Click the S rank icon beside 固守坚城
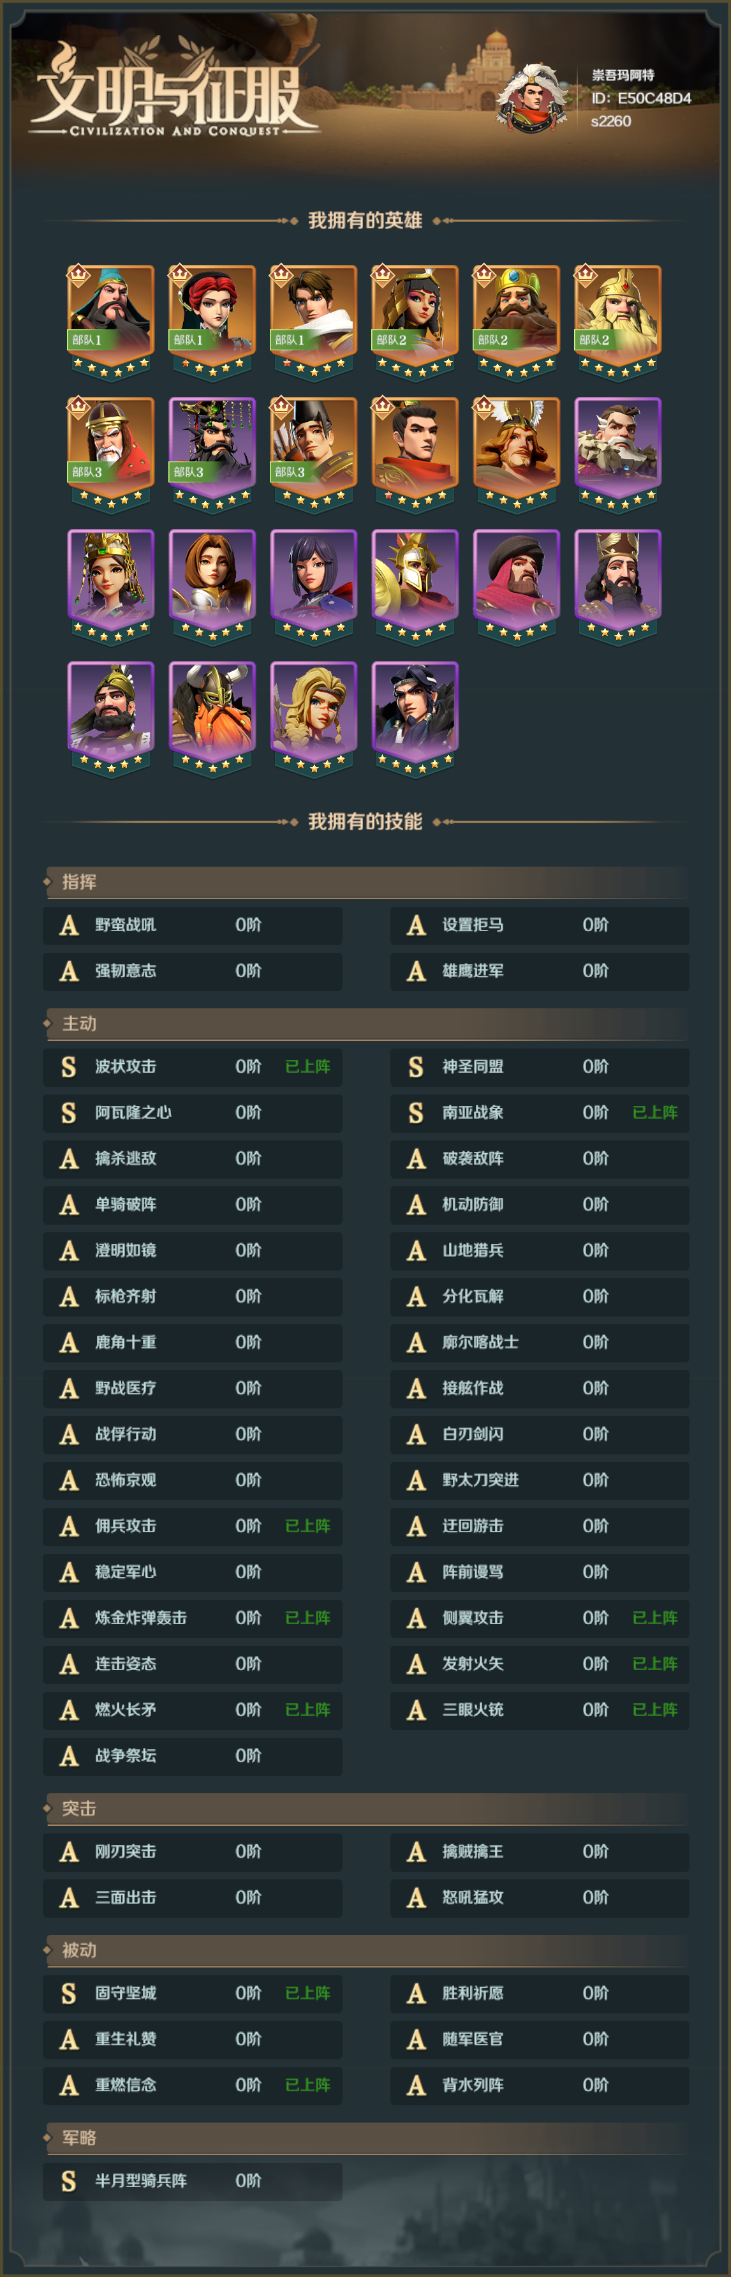 pyautogui.click(x=69, y=1993)
